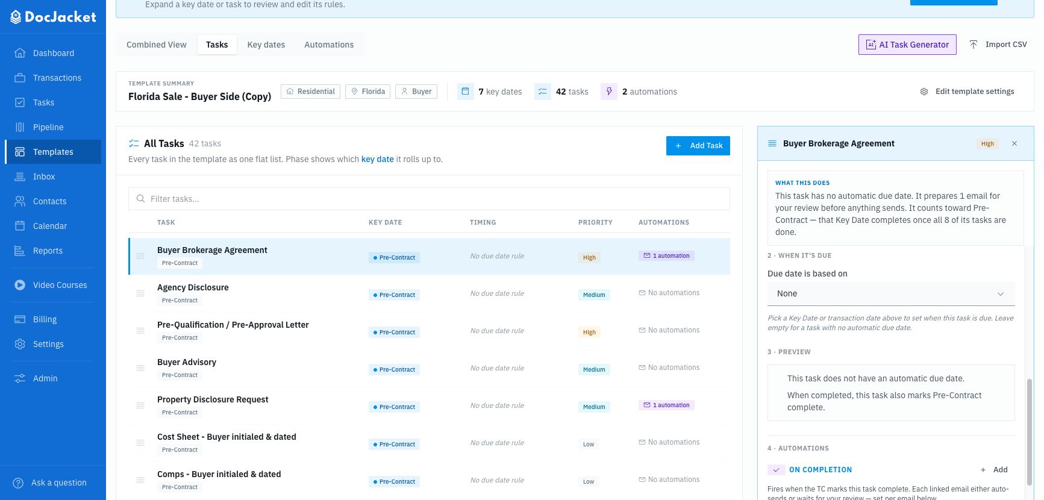Click the Filter tasks search field
The height and width of the screenshot is (500, 1044).
tap(429, 199)
